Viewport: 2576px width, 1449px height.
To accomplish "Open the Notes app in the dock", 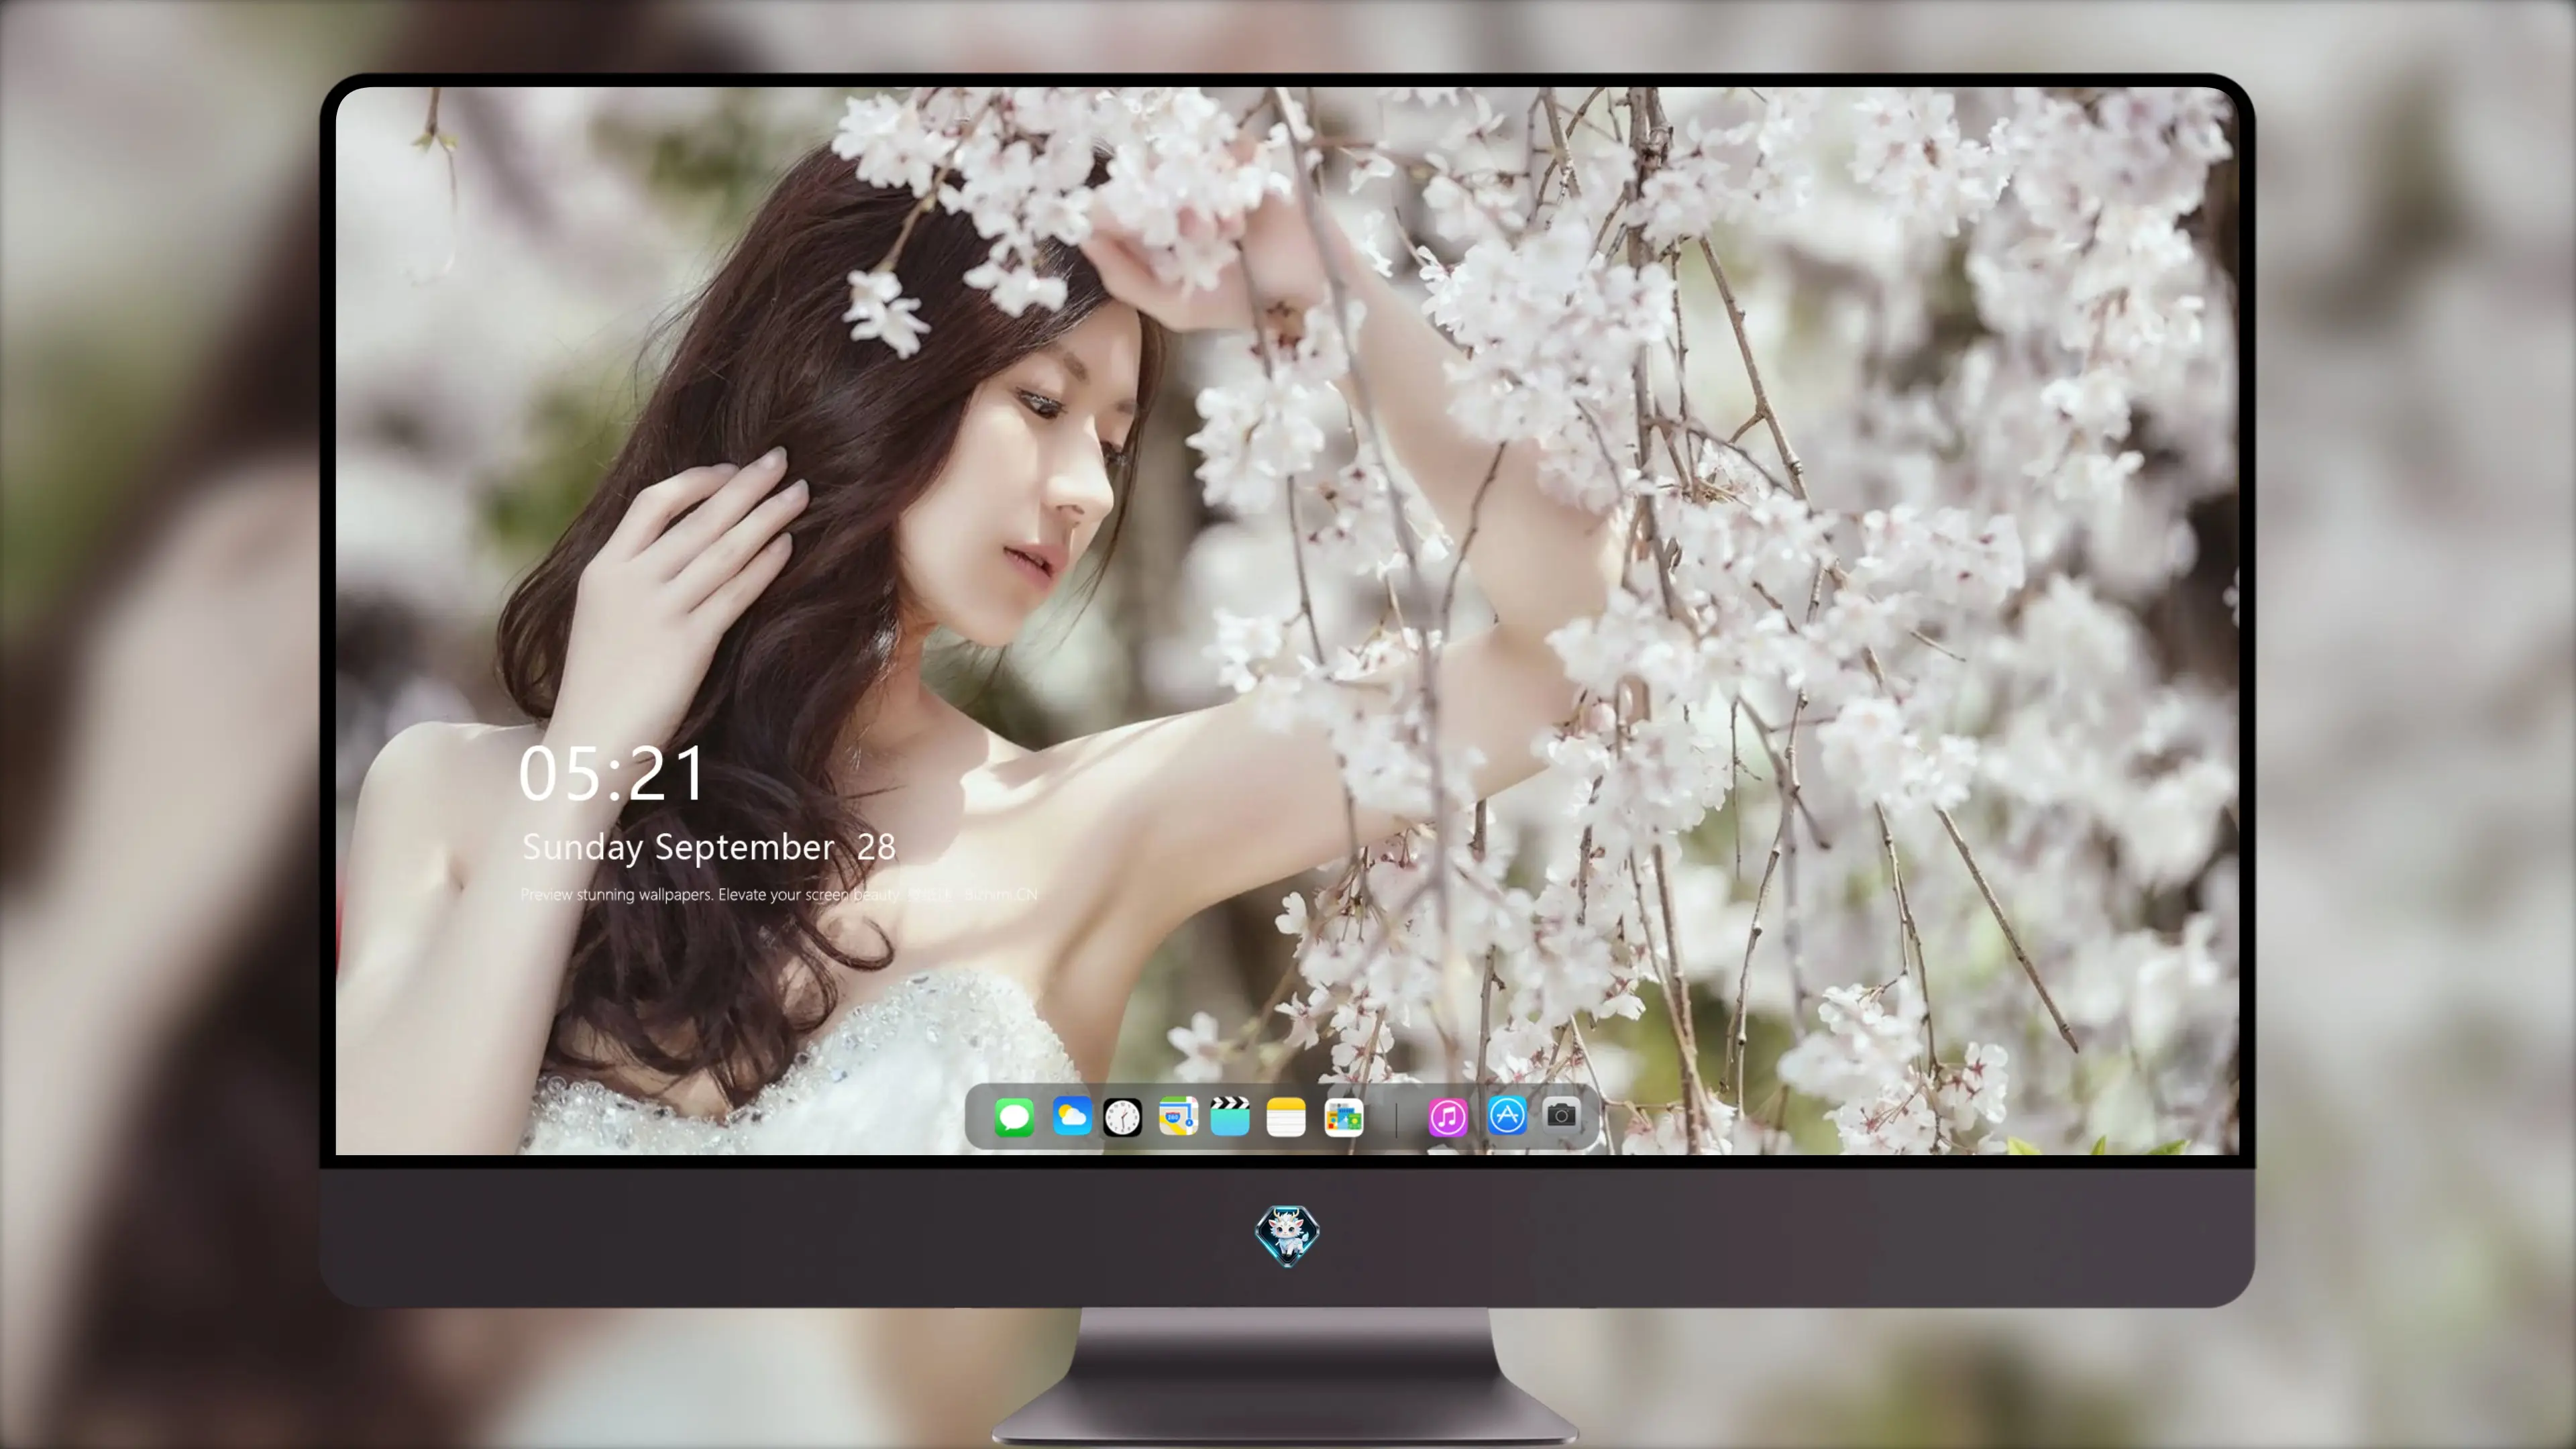I will [x=1286, y=1117].
